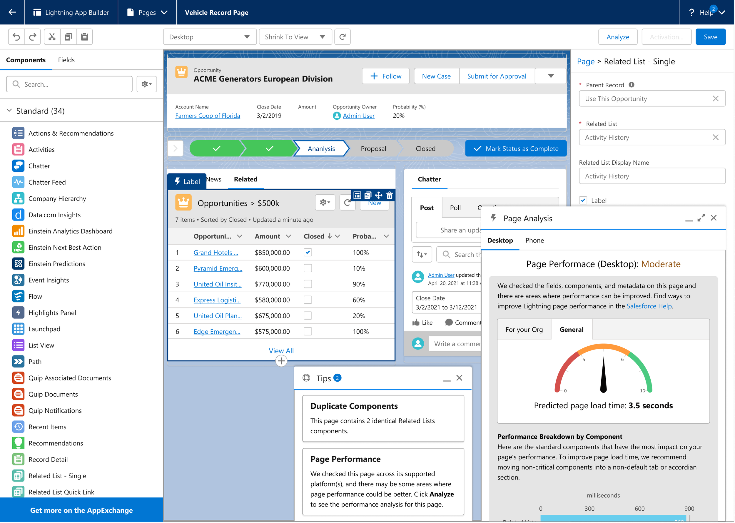Click the refresh canvas icon
This screenshot has height=523, width=735.
pos(343,37)
